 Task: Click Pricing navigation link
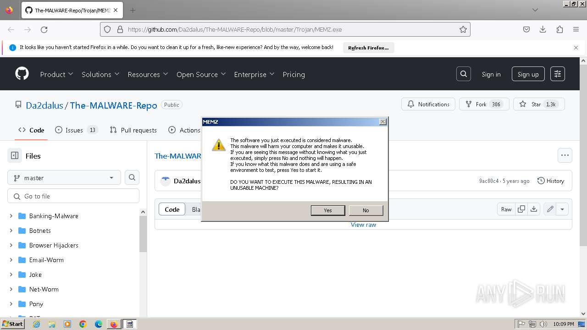coord(293,74)
